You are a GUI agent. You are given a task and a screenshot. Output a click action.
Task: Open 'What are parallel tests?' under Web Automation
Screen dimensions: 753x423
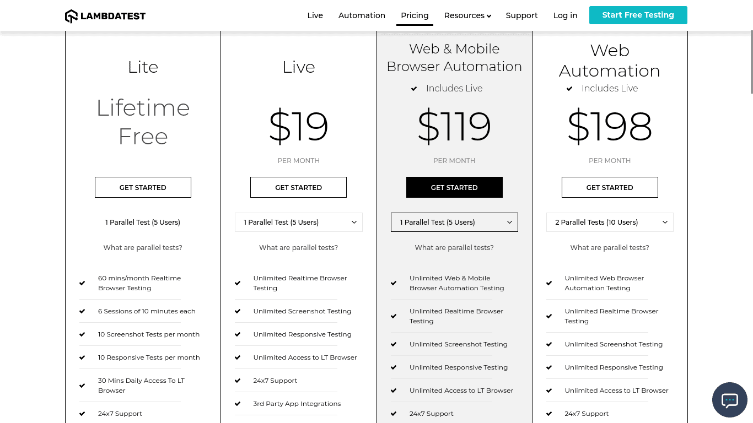click(x=610, y=248)
